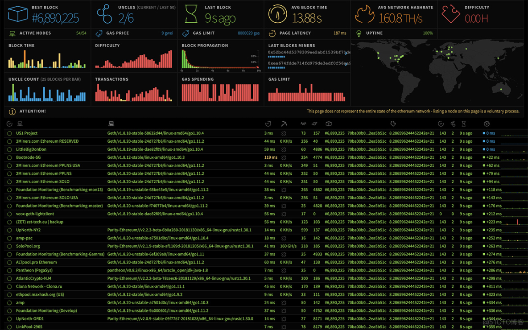Sort table by peers icon

303,124
